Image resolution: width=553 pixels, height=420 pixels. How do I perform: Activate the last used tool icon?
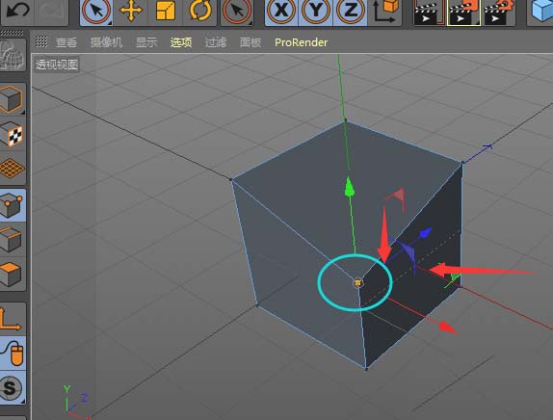[237, 12]
